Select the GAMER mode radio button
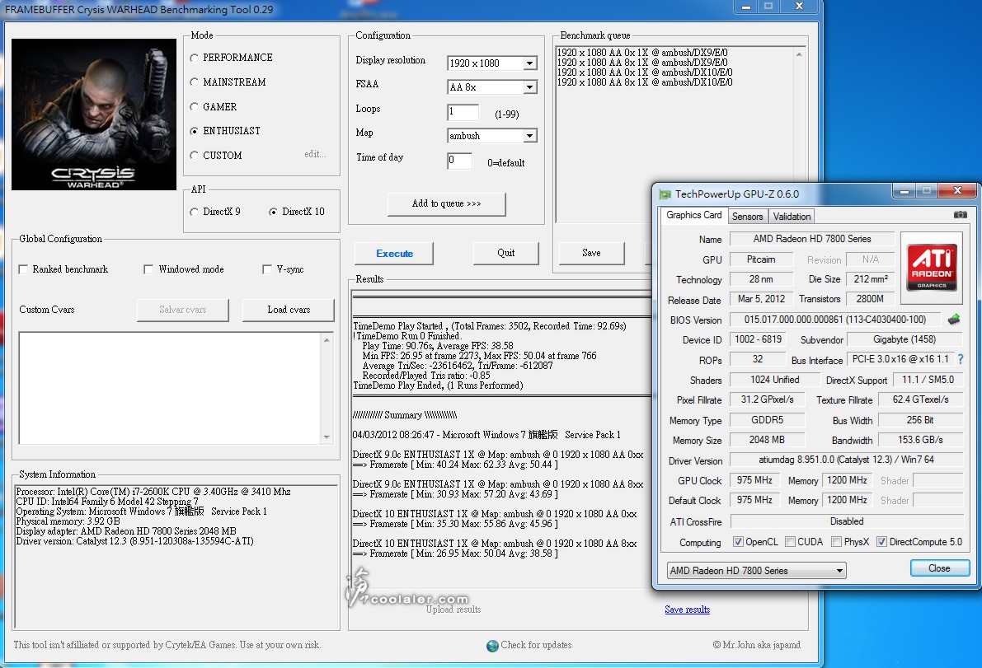This screenshot has height=668, width=982. tap(194, 107)
